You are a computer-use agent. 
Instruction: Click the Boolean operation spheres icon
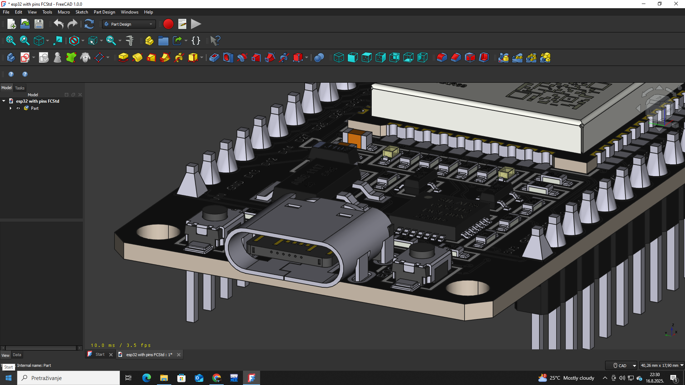click(x=319, y=58)
